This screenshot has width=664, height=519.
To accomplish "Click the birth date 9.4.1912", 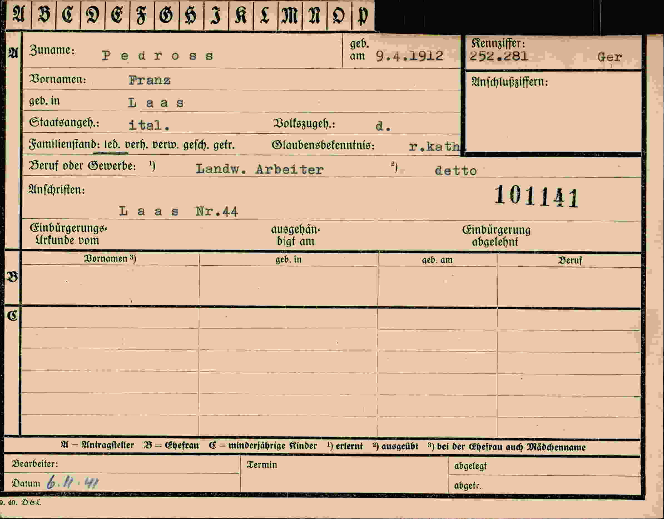I will click(x=409, y=56).
